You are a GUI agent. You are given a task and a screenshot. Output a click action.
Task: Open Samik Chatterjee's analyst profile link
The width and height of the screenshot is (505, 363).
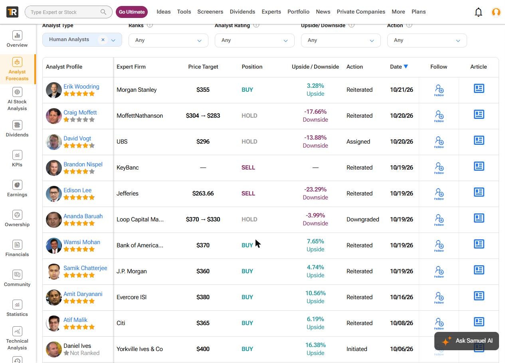coord(85,268)
